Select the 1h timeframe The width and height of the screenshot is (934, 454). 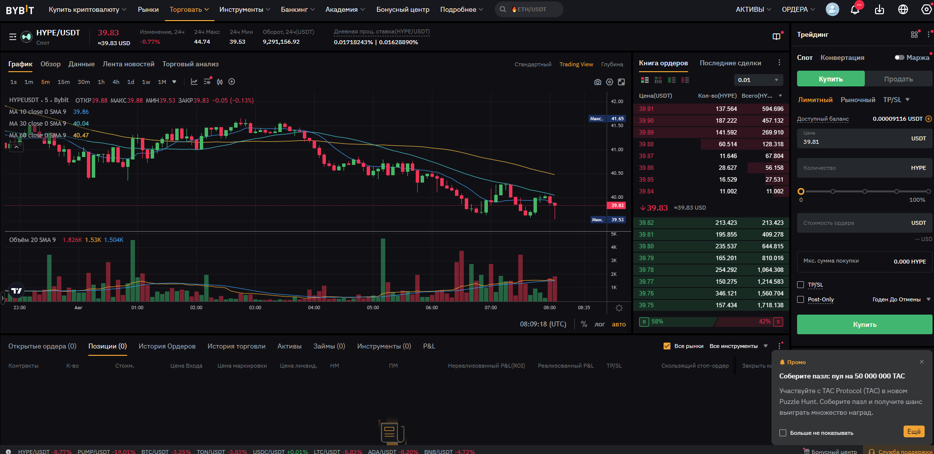(101, 82)
